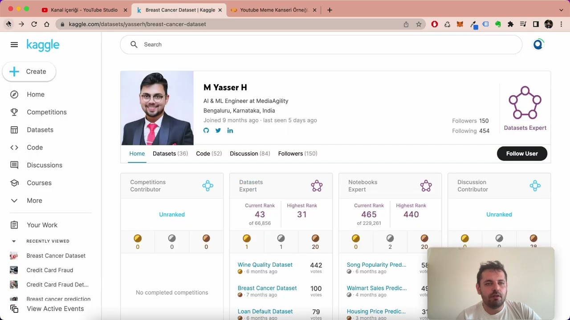Open the browser tab search chevron
Viewport: 570px width, 320px height.
click(x=561, y=10)
